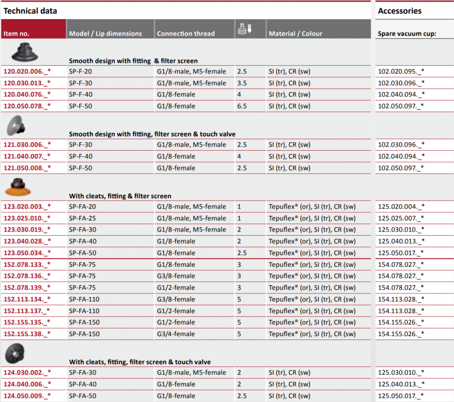This screenshot has height=402, width=454.
Task: Select item number 120.030.013._*
Action: click(x=27, y=83)
